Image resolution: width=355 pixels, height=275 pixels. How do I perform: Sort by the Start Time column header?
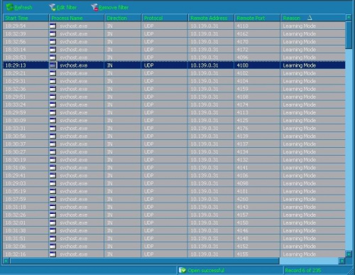(26, 18)
